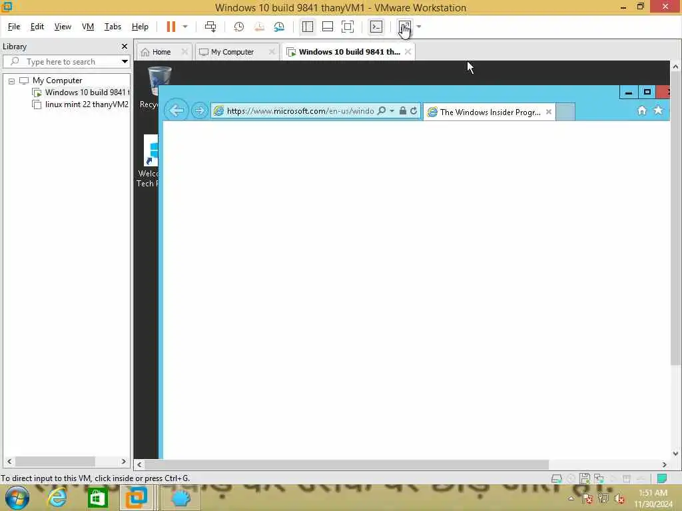Open the power options dropdown beside pause
The image size is (682, 511).
[185, 27]
